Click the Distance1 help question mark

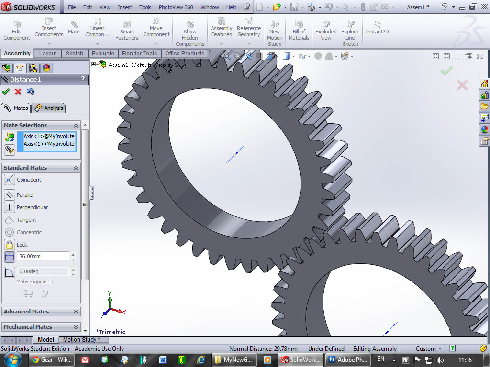click(x=83, y=79)
